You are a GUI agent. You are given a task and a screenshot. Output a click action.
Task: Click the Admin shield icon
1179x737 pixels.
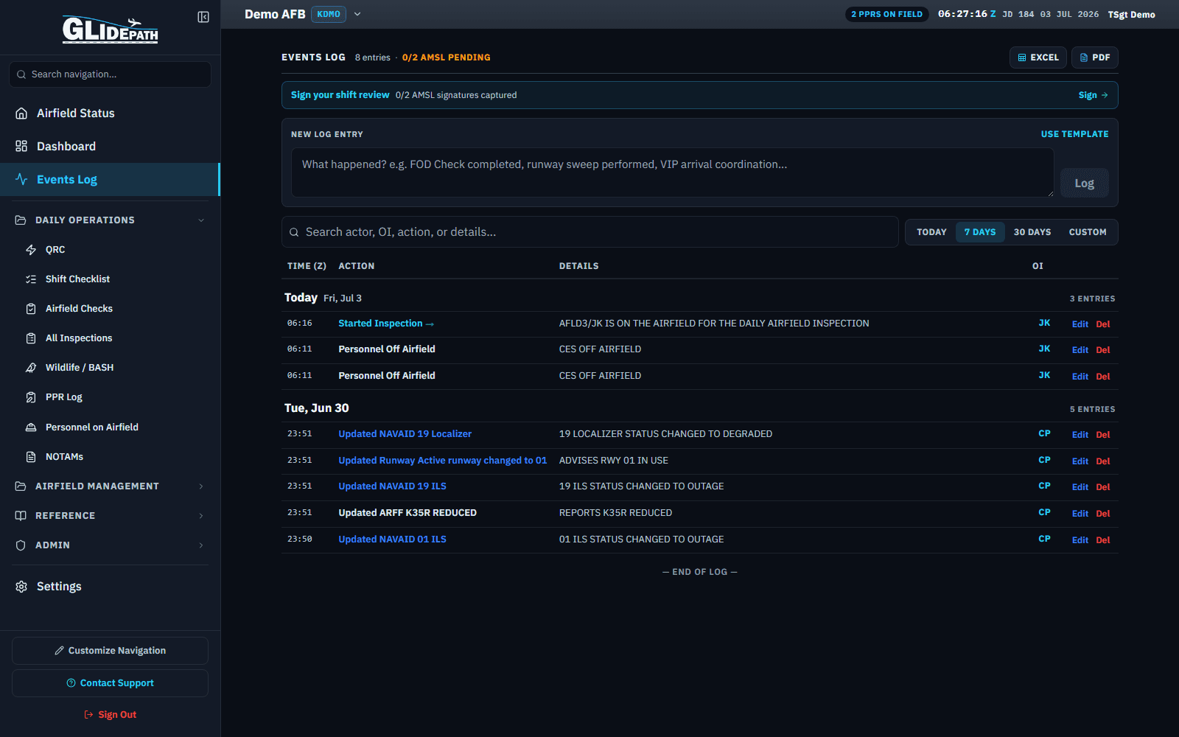[21, 545]
